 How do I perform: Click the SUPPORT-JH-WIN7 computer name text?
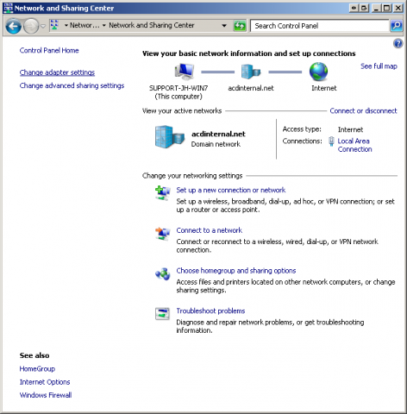(178, 88)
